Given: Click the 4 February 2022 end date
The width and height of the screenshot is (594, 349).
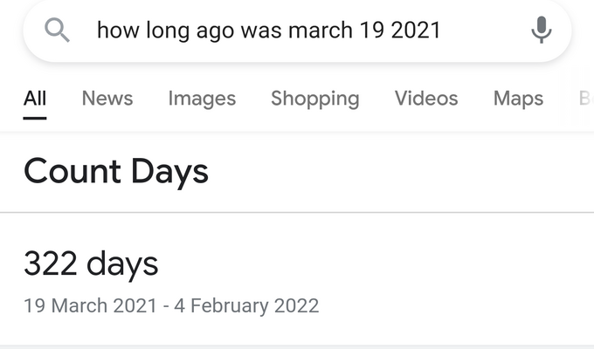Looking at the screenshot, I should (246, 305).
